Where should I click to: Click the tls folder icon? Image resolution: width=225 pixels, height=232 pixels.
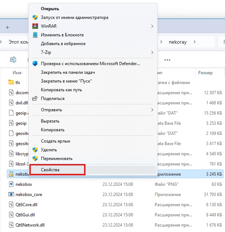click(11, 83)
